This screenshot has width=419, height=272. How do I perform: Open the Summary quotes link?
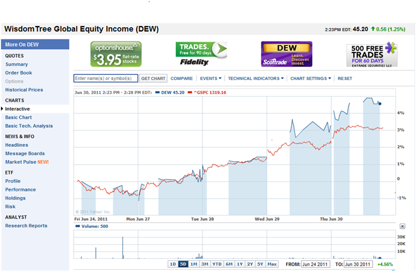[x=17, y=64]
